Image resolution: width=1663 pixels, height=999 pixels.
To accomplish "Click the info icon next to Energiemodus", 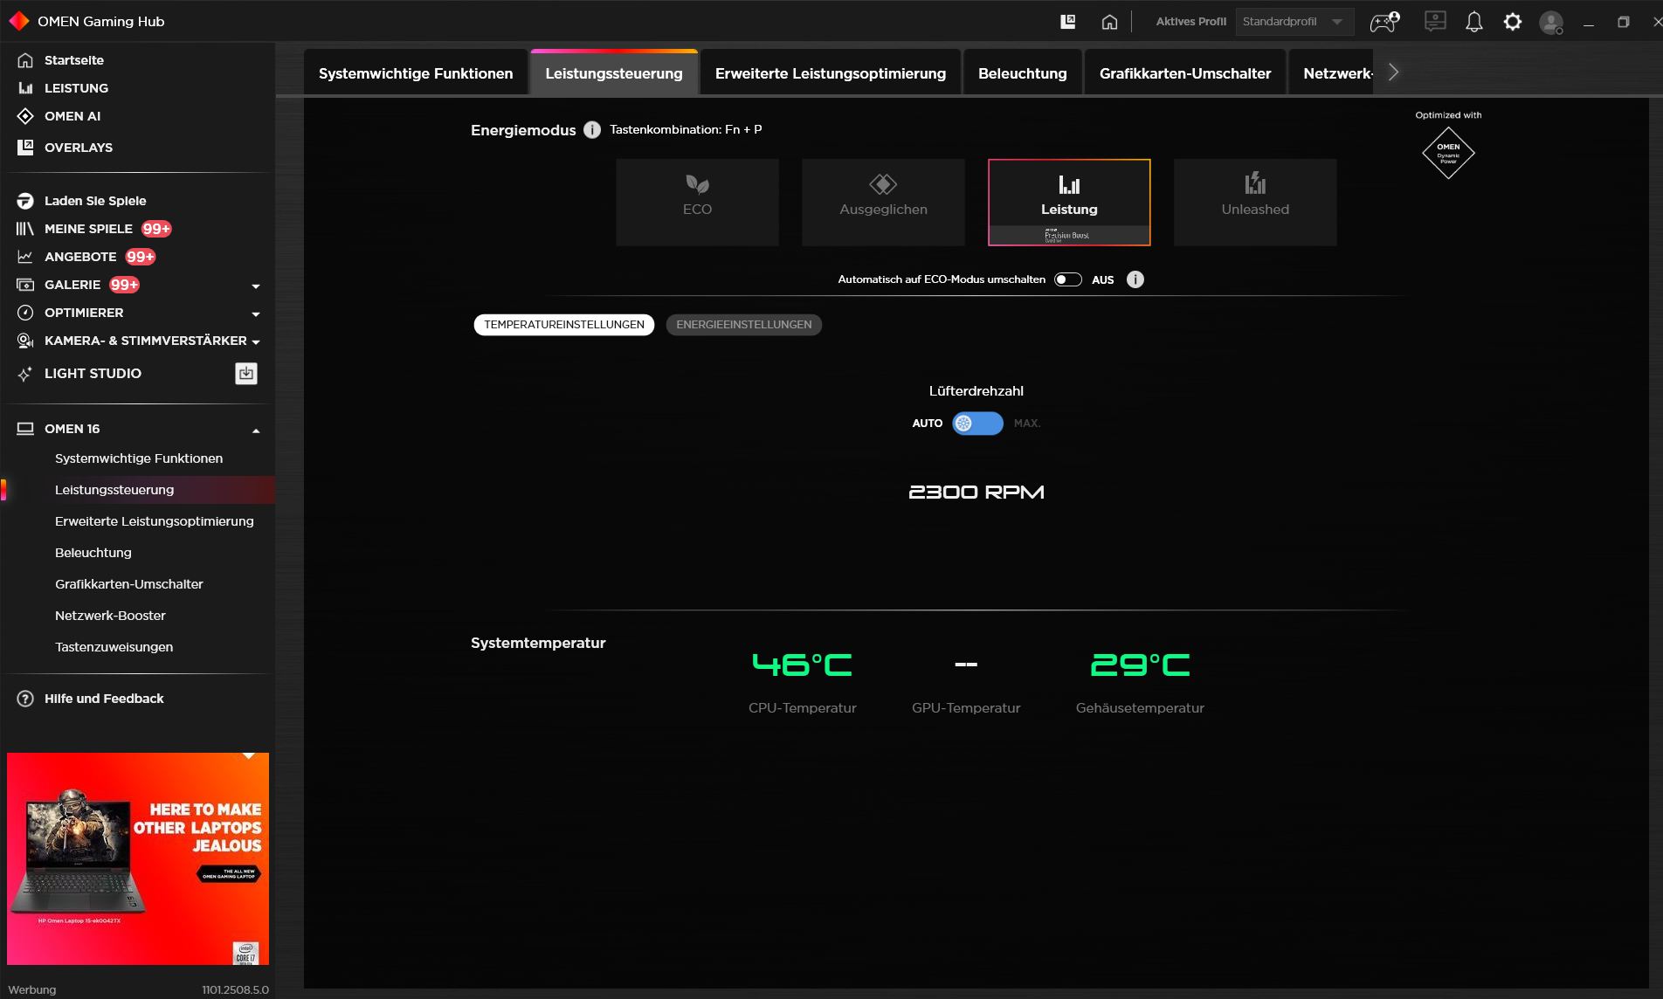I will pyautogui.click(x=592, y=130).
